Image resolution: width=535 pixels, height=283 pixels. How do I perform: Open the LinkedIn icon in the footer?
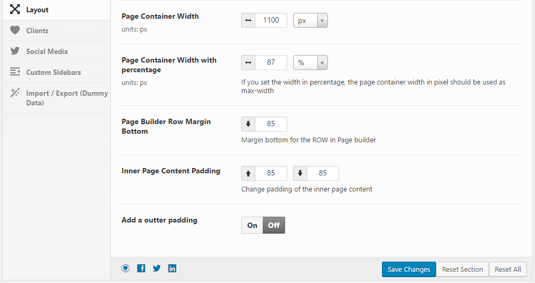tap(172, 269)
